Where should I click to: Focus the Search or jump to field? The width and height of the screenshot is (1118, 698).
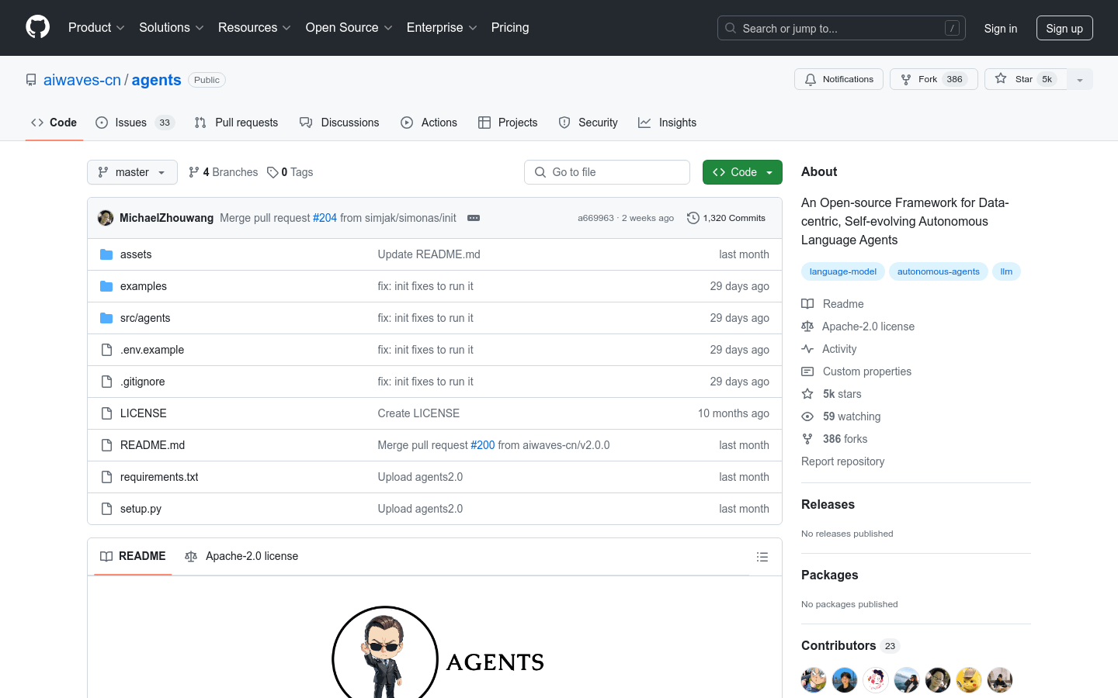[x=842, y=28]
